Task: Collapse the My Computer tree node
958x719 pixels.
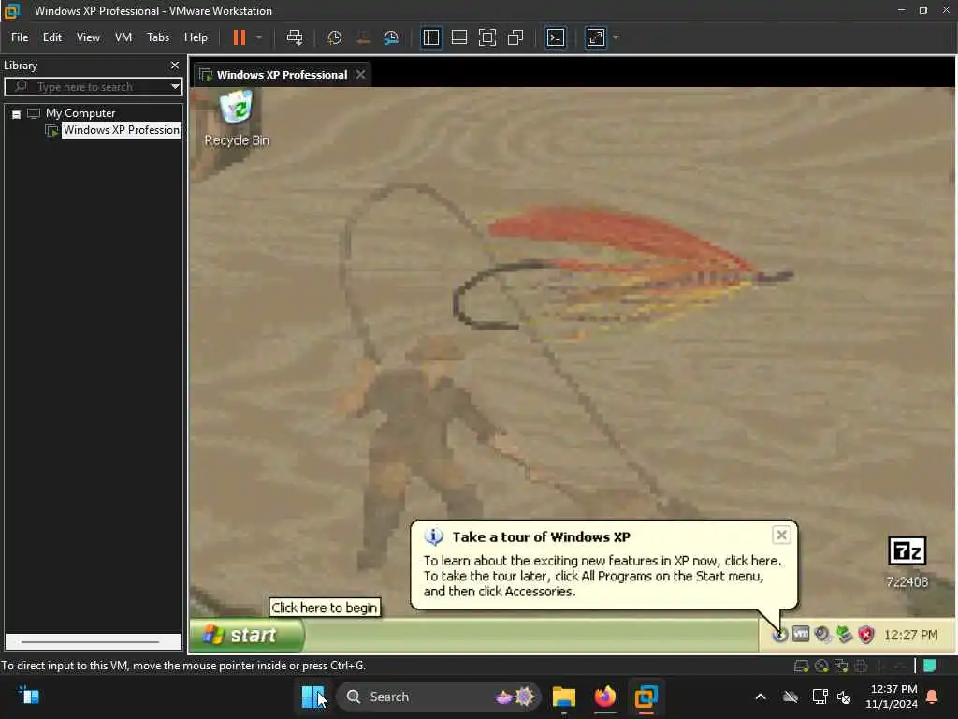Action: (17, 114)
